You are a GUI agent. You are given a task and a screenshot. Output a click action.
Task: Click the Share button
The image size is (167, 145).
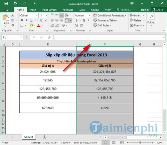(x=158, y=10)
